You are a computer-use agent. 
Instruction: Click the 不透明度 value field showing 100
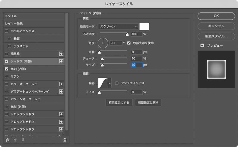137,34
